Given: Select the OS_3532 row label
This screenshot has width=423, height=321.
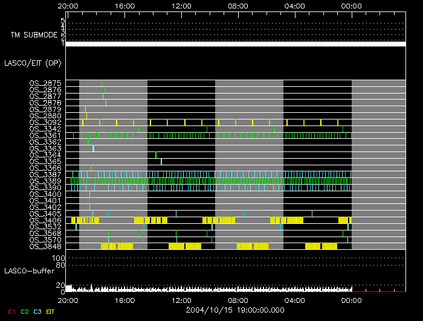Looking at the screenshot, I should click(45, 227).
